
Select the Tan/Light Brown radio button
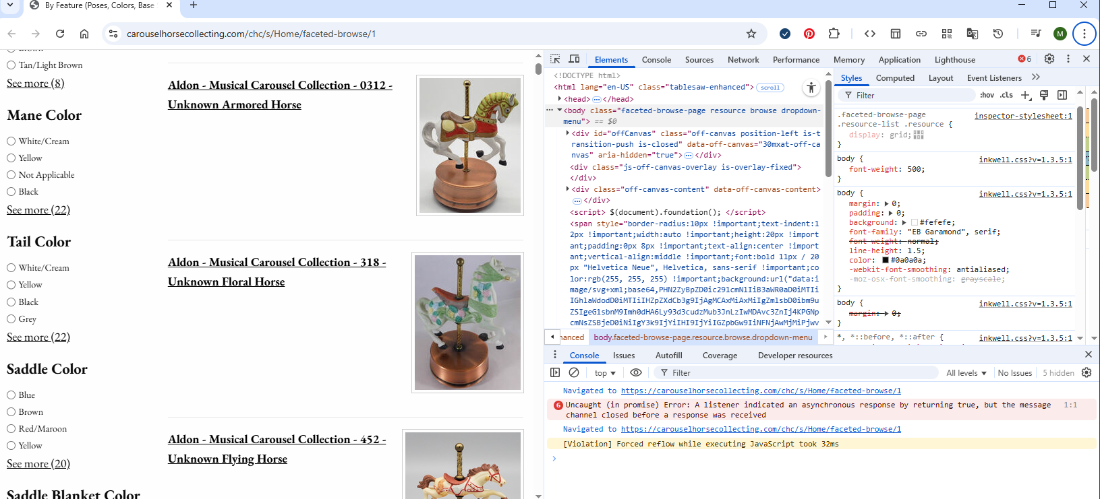[11, 65]
